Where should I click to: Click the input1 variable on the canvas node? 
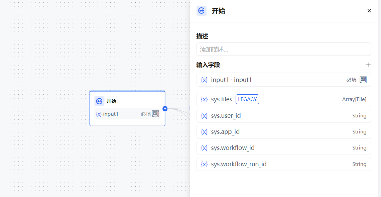[111, 114]
